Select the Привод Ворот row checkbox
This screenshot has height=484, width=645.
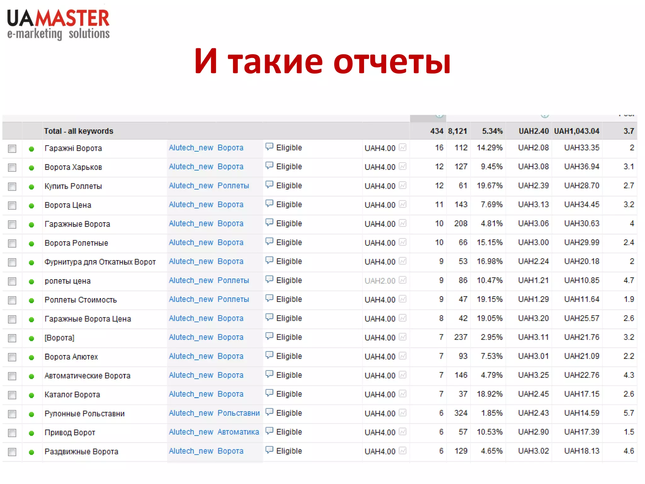(x=12, y=433)
